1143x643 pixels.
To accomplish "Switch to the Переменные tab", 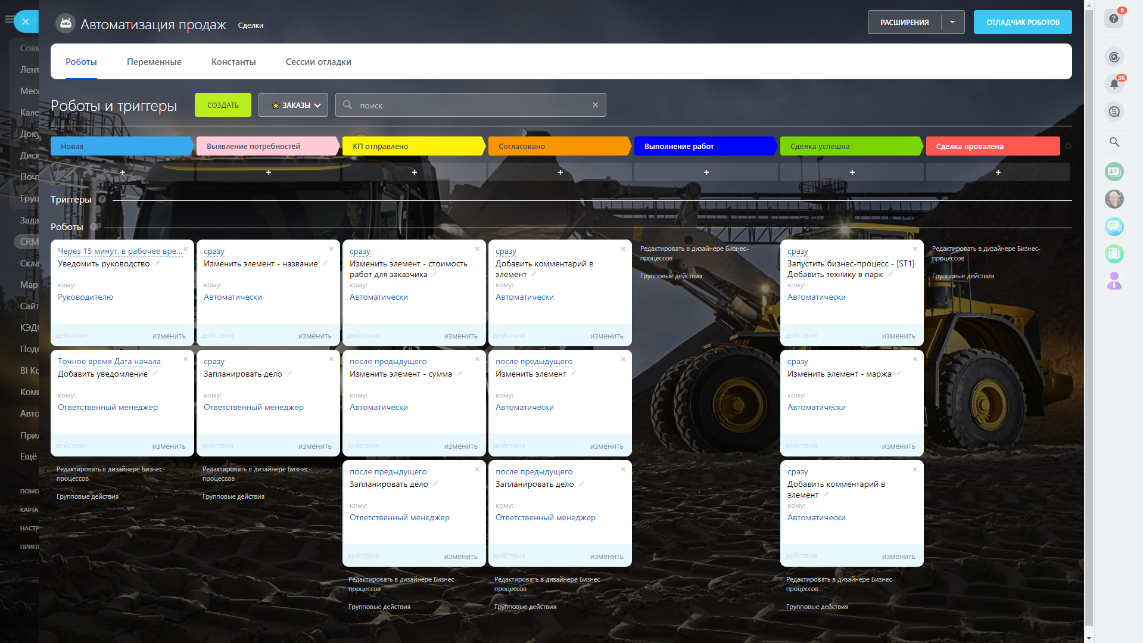I will (x=154, y=62).
